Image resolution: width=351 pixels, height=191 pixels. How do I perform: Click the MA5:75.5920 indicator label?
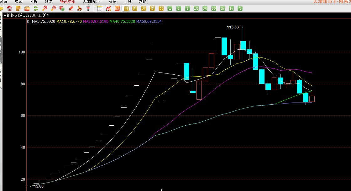pyautogui.click(x=44, y=22)
